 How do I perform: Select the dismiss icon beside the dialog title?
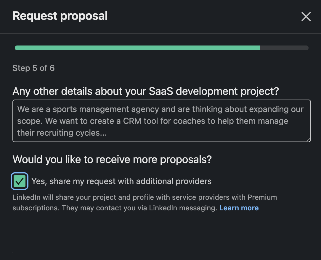pyautogui.click(x=306, y=17)
